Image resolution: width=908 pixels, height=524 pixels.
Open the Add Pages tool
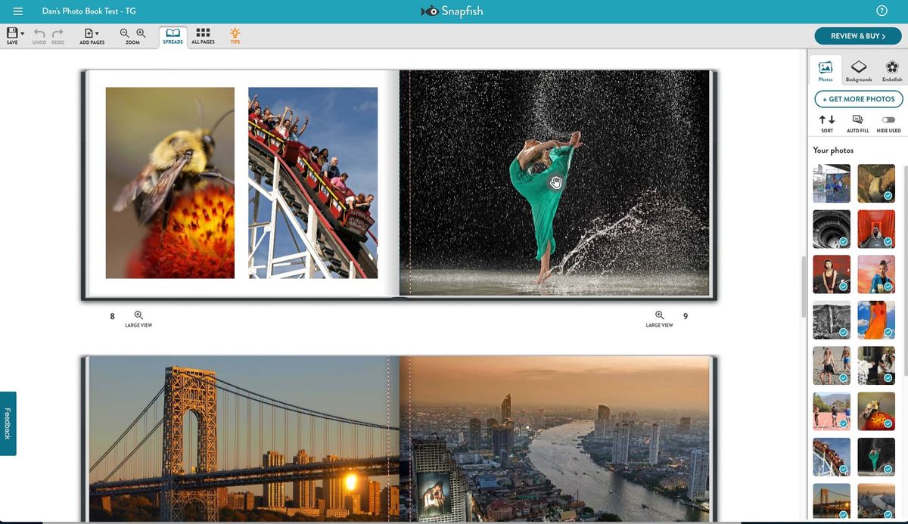click(x=89, y=35)
